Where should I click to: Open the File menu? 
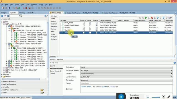2,5
